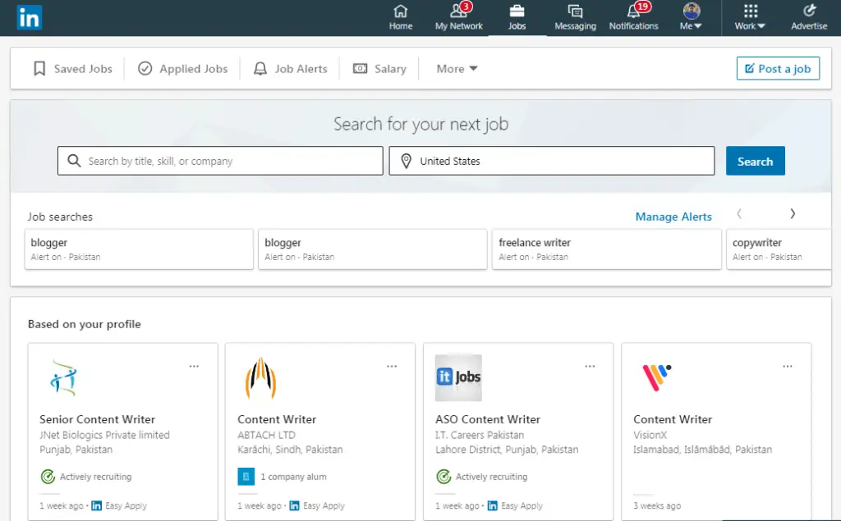841x521 pixels.
Task: Click the Post a job button
Action: pos(778,68)
